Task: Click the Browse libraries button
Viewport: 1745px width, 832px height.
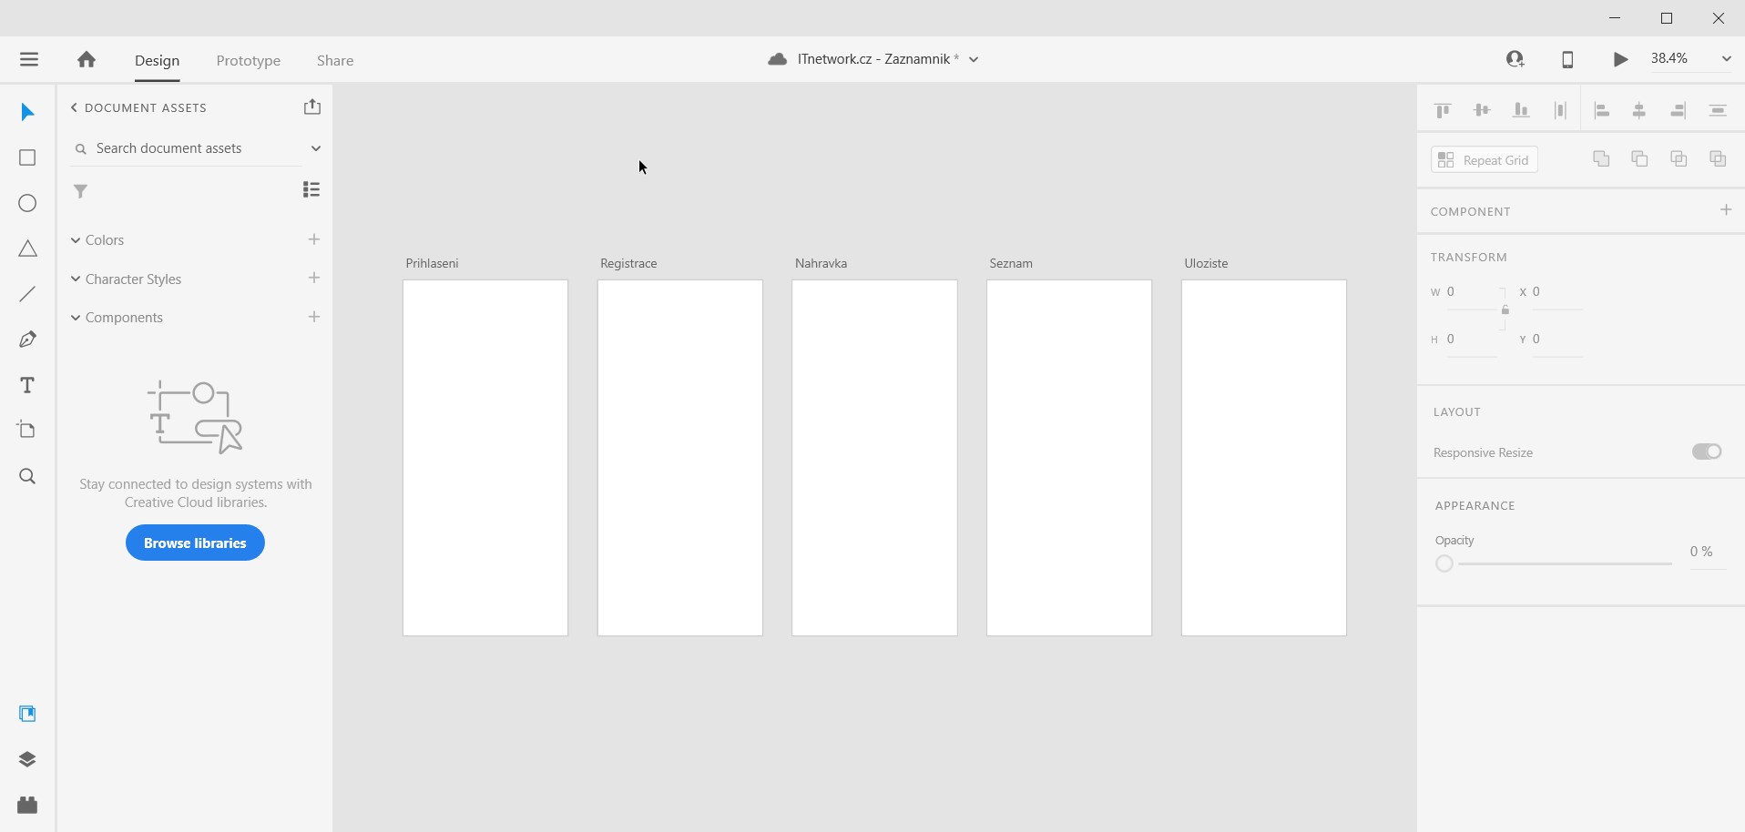Action: coord(194,543)
